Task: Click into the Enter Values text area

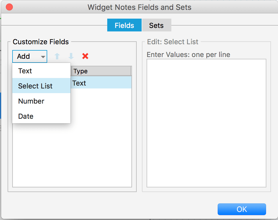Action: pos(206,123)
